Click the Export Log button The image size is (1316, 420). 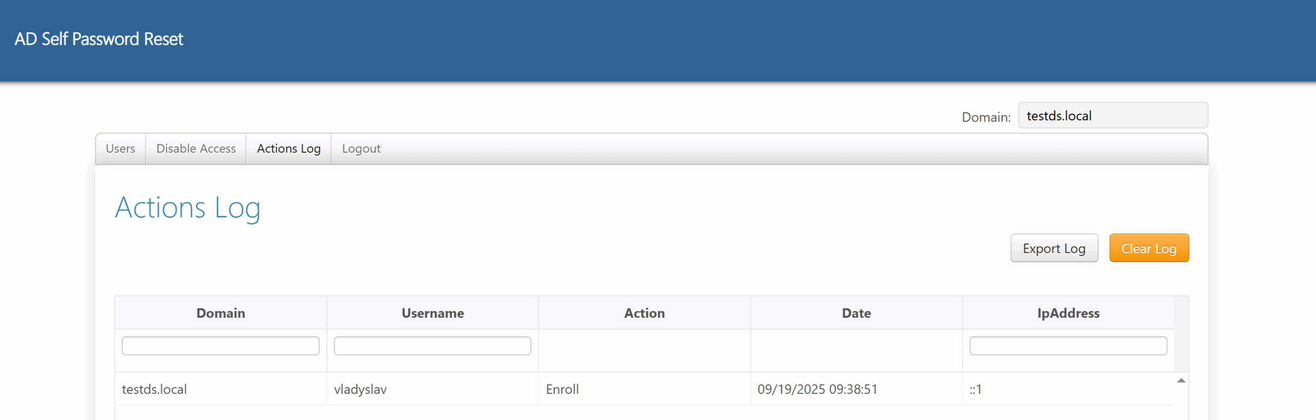tap(1054, 248)
